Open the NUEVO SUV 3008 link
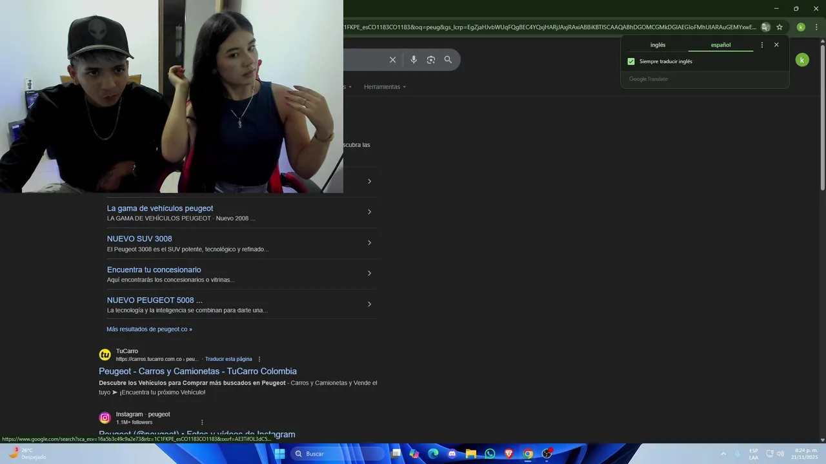The image size is (826, 464). point(139,239)
